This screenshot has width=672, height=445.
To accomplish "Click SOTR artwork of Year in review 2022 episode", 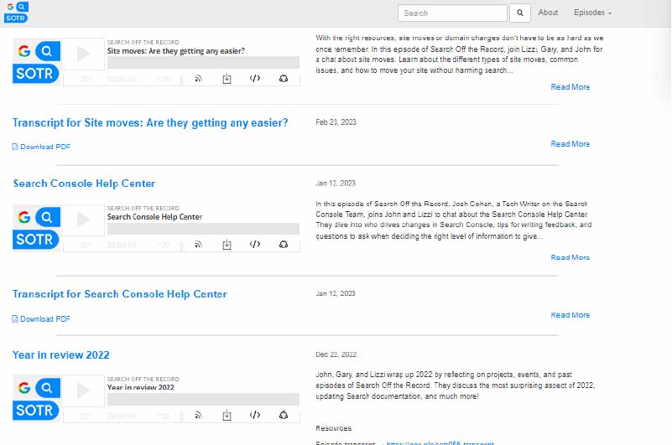I will (36, 398).
